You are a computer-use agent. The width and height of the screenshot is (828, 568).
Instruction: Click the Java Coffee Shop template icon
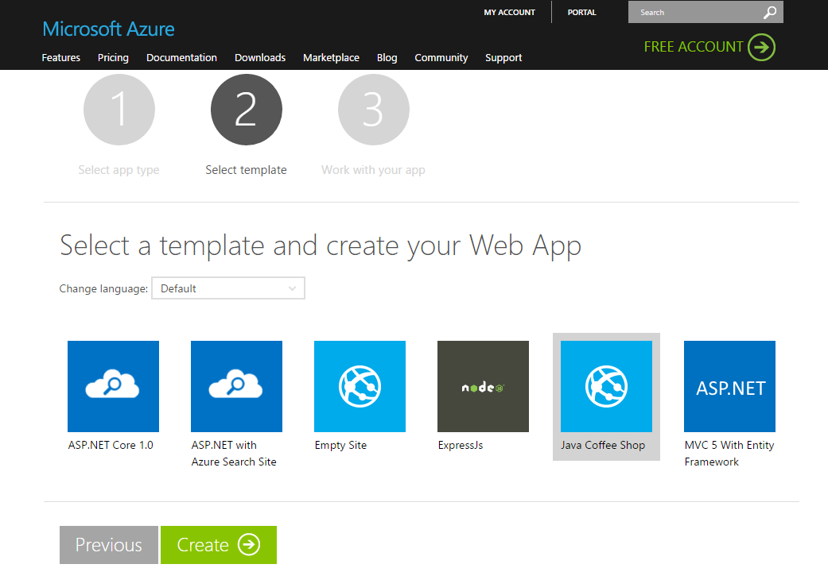(x=606, y=386)
